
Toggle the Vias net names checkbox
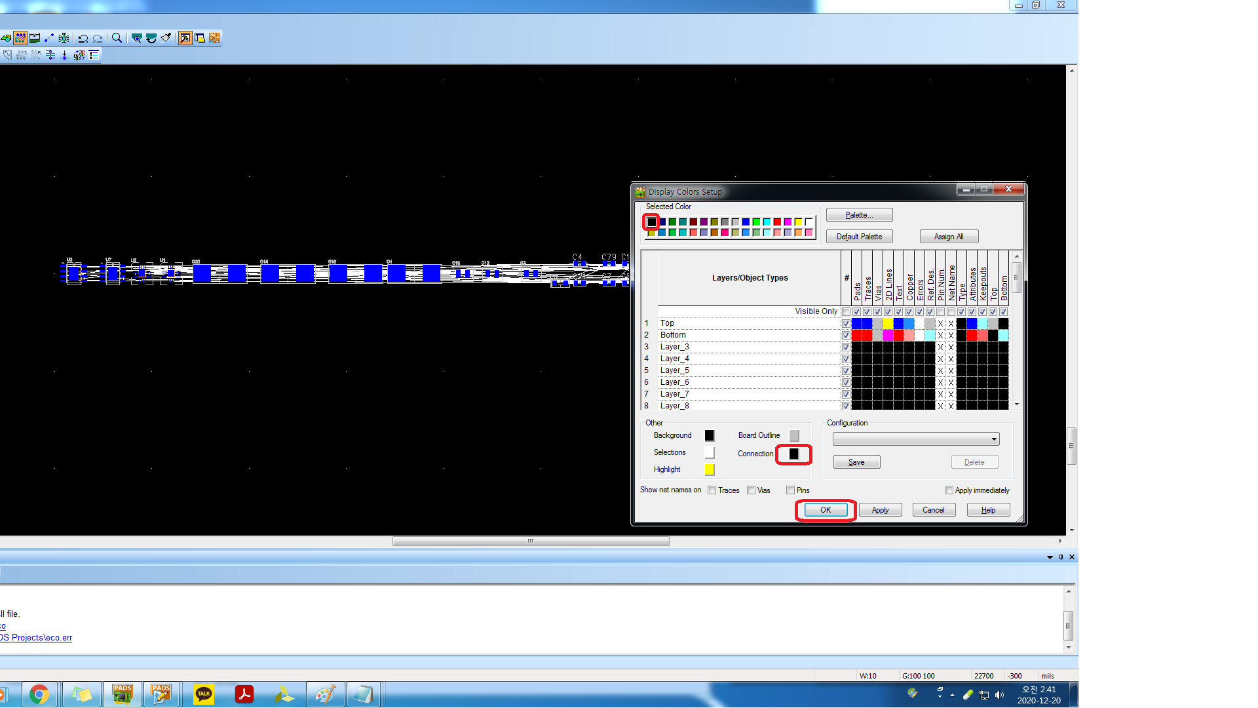(751, 490)
